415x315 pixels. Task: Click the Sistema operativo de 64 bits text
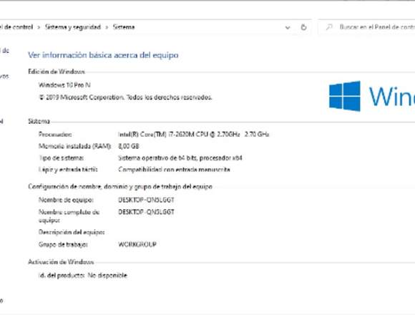coord(180,158)
